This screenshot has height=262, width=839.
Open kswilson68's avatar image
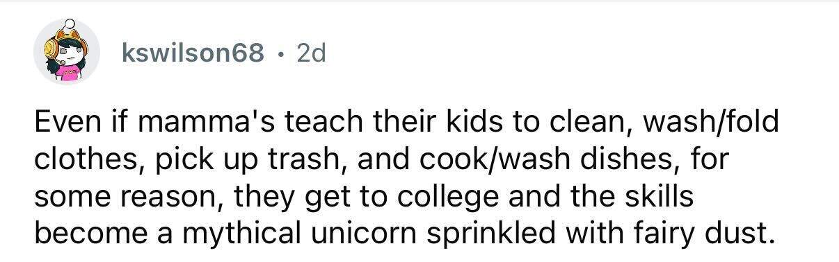pos(67,52)
